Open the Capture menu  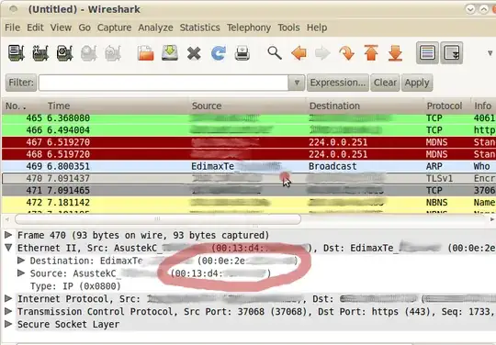[114, 28]
